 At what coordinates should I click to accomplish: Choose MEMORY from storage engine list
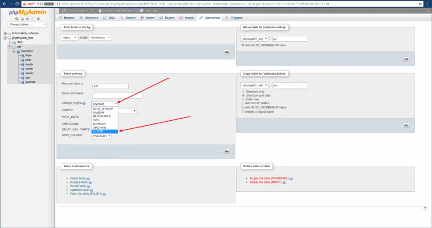[105, 124]
